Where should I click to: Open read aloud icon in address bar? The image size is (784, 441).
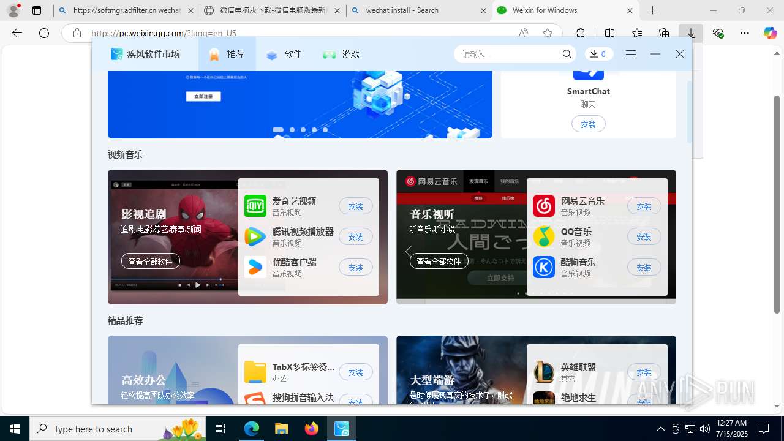pyautogui.click(x=523, y=33)
